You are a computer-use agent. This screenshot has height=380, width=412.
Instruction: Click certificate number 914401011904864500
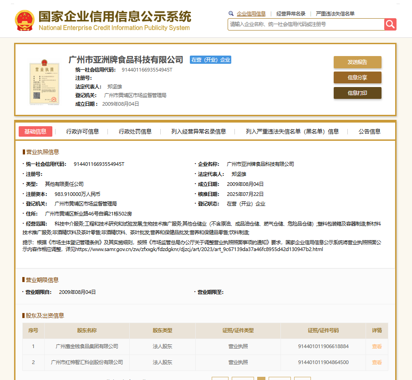(323, 362)
